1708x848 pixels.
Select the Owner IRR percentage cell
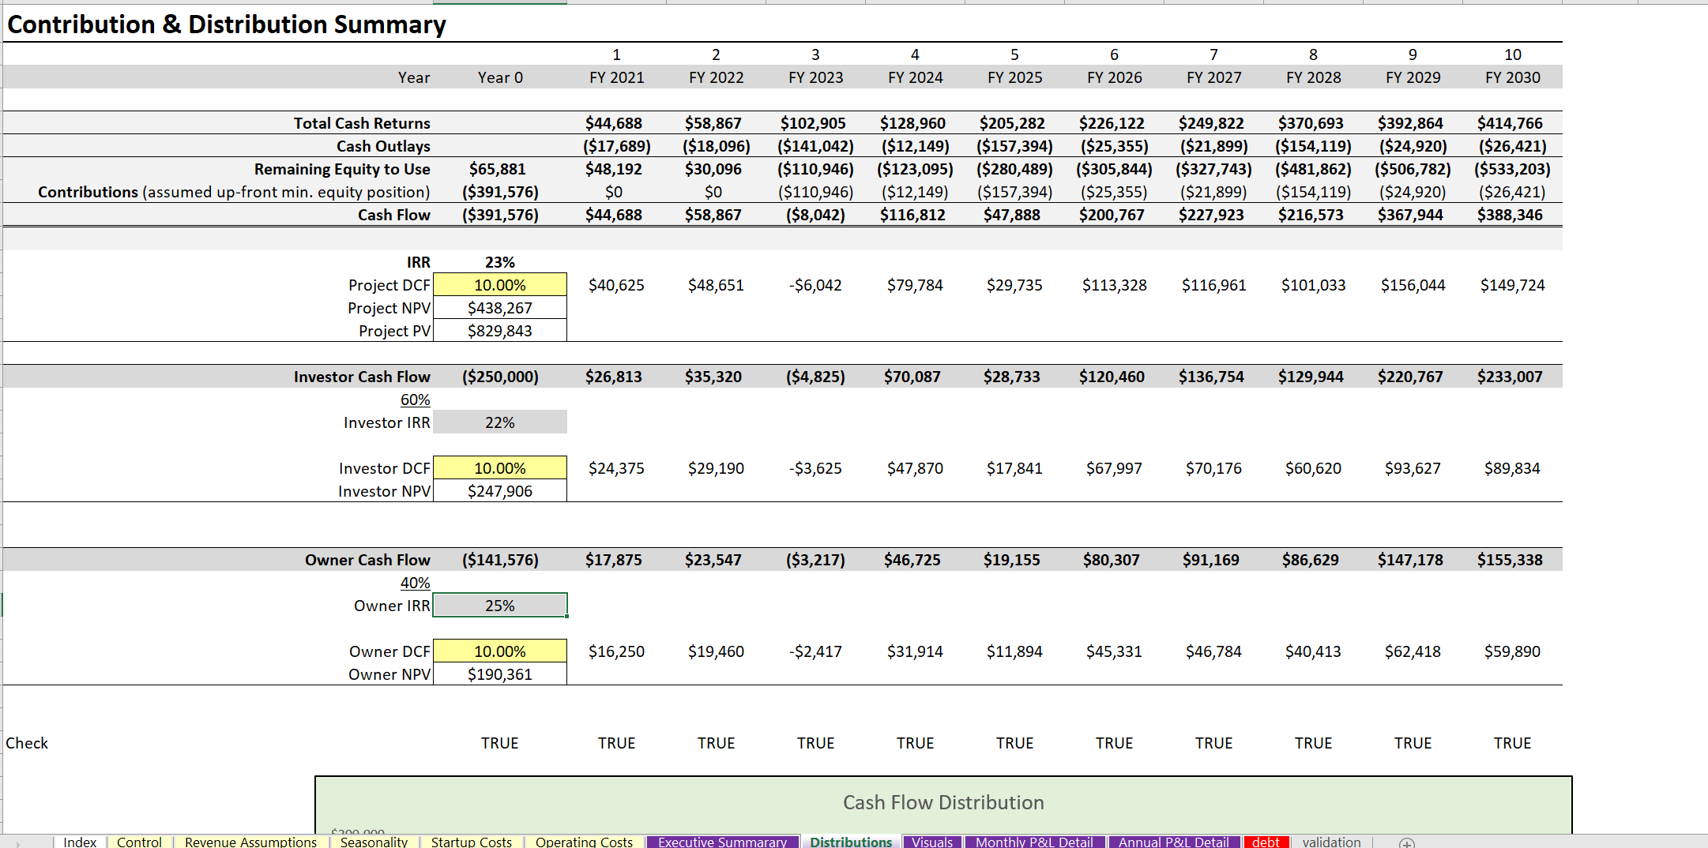tap(500, 605)
